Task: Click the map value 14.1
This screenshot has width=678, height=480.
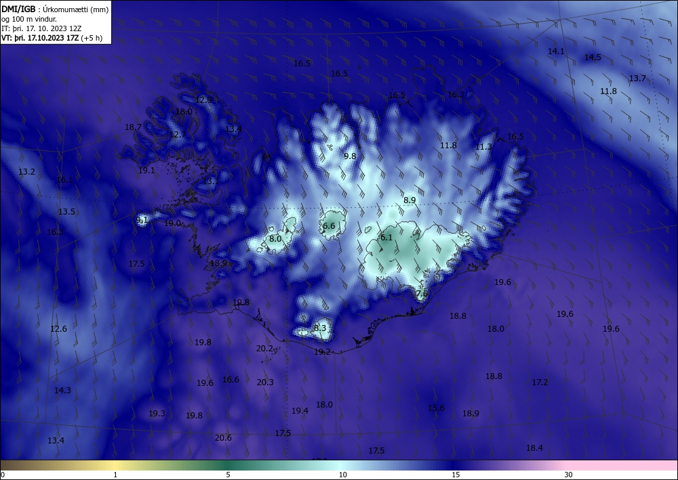Action: click(x=556, y=51)
